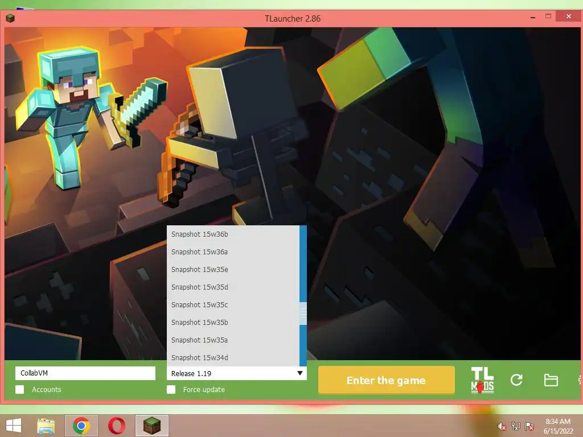This screenshot has width=583, height=437.
Task: Open the TL Mods icon
Action: [482, 380]
